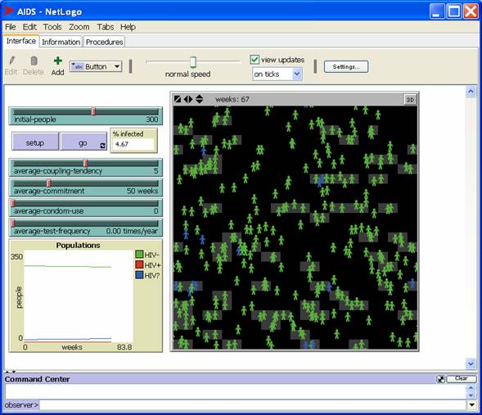Viewport: 482px width, 415px height.
Task: Click the NetLogo red arrow title icon
Action: pyautogui.click(x=9, y=11)
